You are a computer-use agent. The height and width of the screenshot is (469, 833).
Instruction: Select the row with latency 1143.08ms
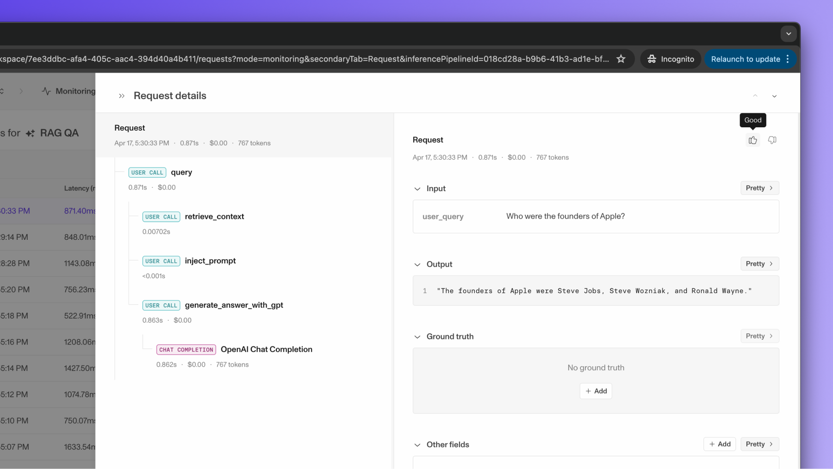[x=48, y=263]
